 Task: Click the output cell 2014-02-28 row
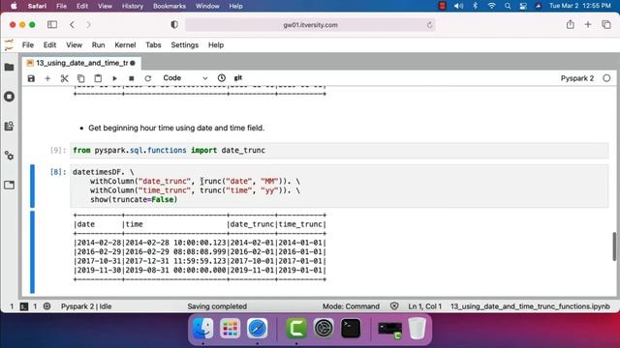tap(201, 243)
